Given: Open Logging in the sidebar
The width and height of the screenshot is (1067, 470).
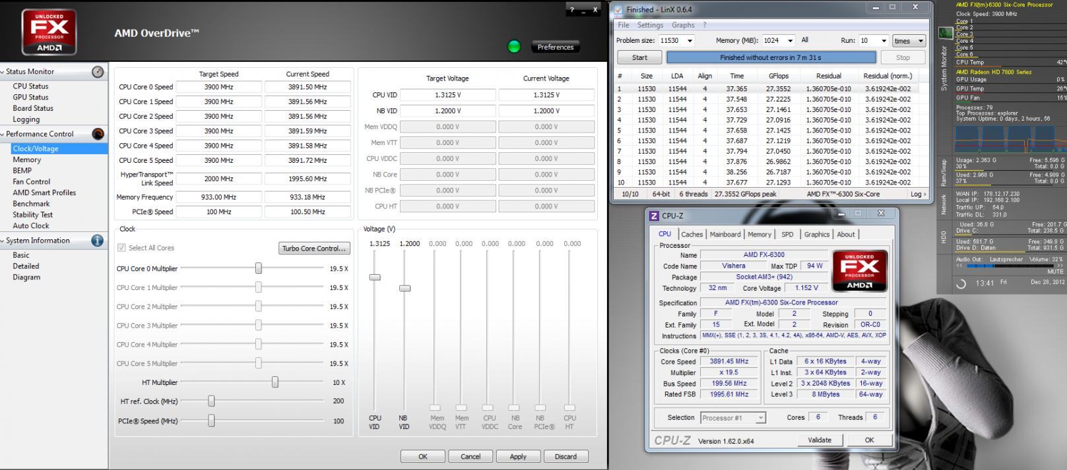Looking at the screenshot, I should point(26,120).
